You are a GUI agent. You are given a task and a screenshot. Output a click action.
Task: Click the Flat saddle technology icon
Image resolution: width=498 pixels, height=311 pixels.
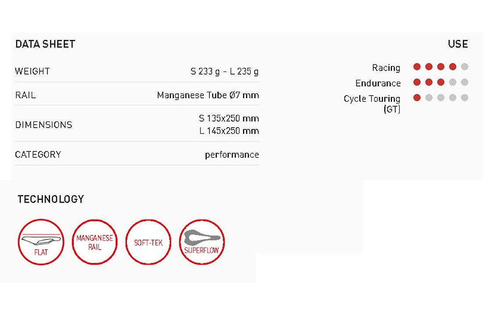pyautogui.click(x=41, y=242)
